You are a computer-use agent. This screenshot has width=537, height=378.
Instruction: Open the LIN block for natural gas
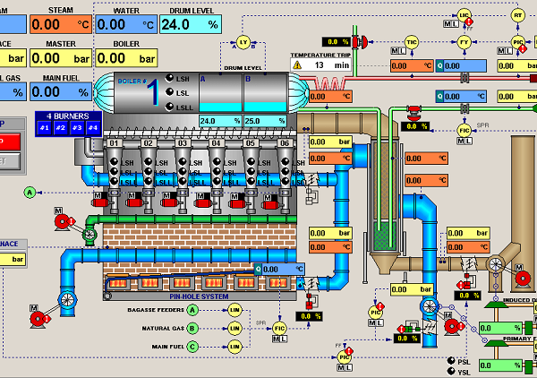pyautogui.click(x=234, y=329)
